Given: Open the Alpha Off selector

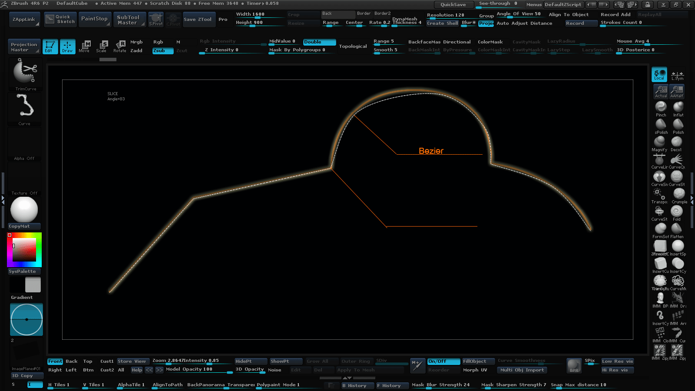Looking at the screenshot, I should [x=24, y=145].
